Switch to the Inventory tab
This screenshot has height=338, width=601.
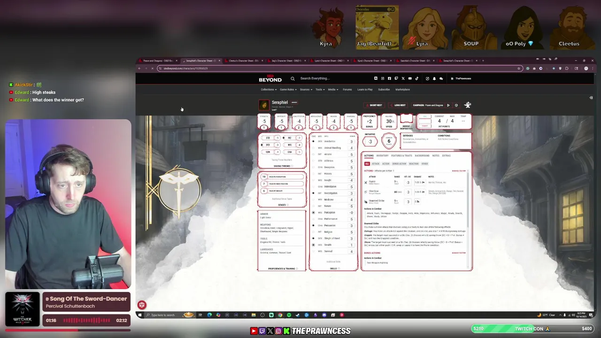(x=382, y=155)
